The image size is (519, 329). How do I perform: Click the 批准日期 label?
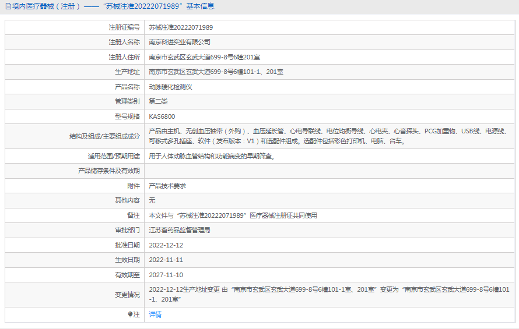(x=128, y=245)
